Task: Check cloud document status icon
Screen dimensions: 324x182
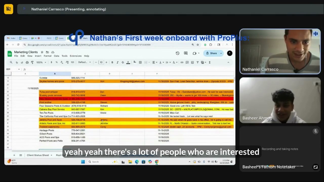Action: click(x=53, y=52)
